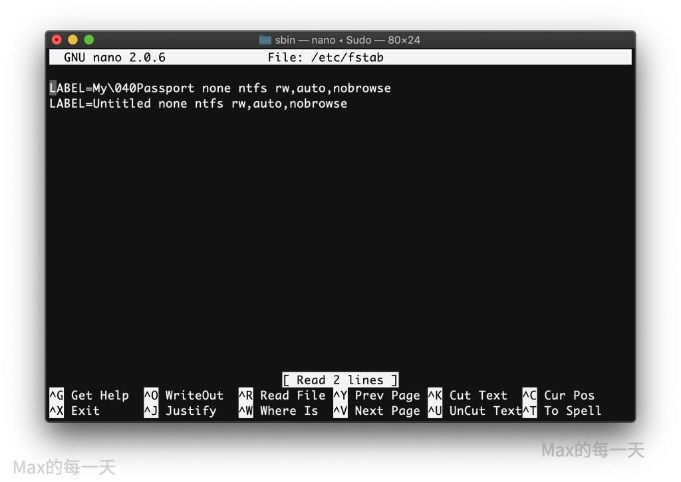Click the ^O WriteOut shortcut label

tap(184, 396)
